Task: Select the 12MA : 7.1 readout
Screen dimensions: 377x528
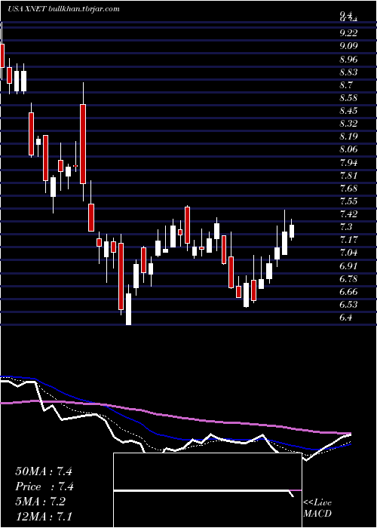Action: point(44,516)
